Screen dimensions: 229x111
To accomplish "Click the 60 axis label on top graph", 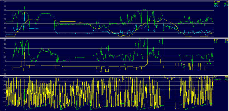I will pyautogui.click(x=5, y=19).
